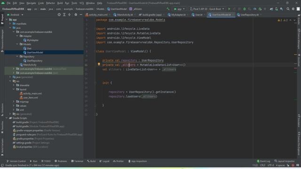Open the Logcat tool window
The height and width of the screenshot is (169, 301).
[x=104, y=161]
